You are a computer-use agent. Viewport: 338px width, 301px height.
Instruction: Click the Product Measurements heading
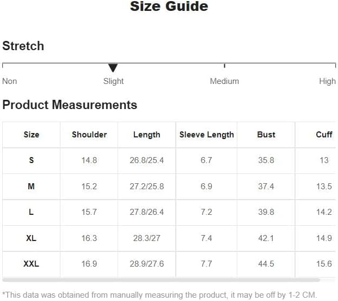coord(70,105)
